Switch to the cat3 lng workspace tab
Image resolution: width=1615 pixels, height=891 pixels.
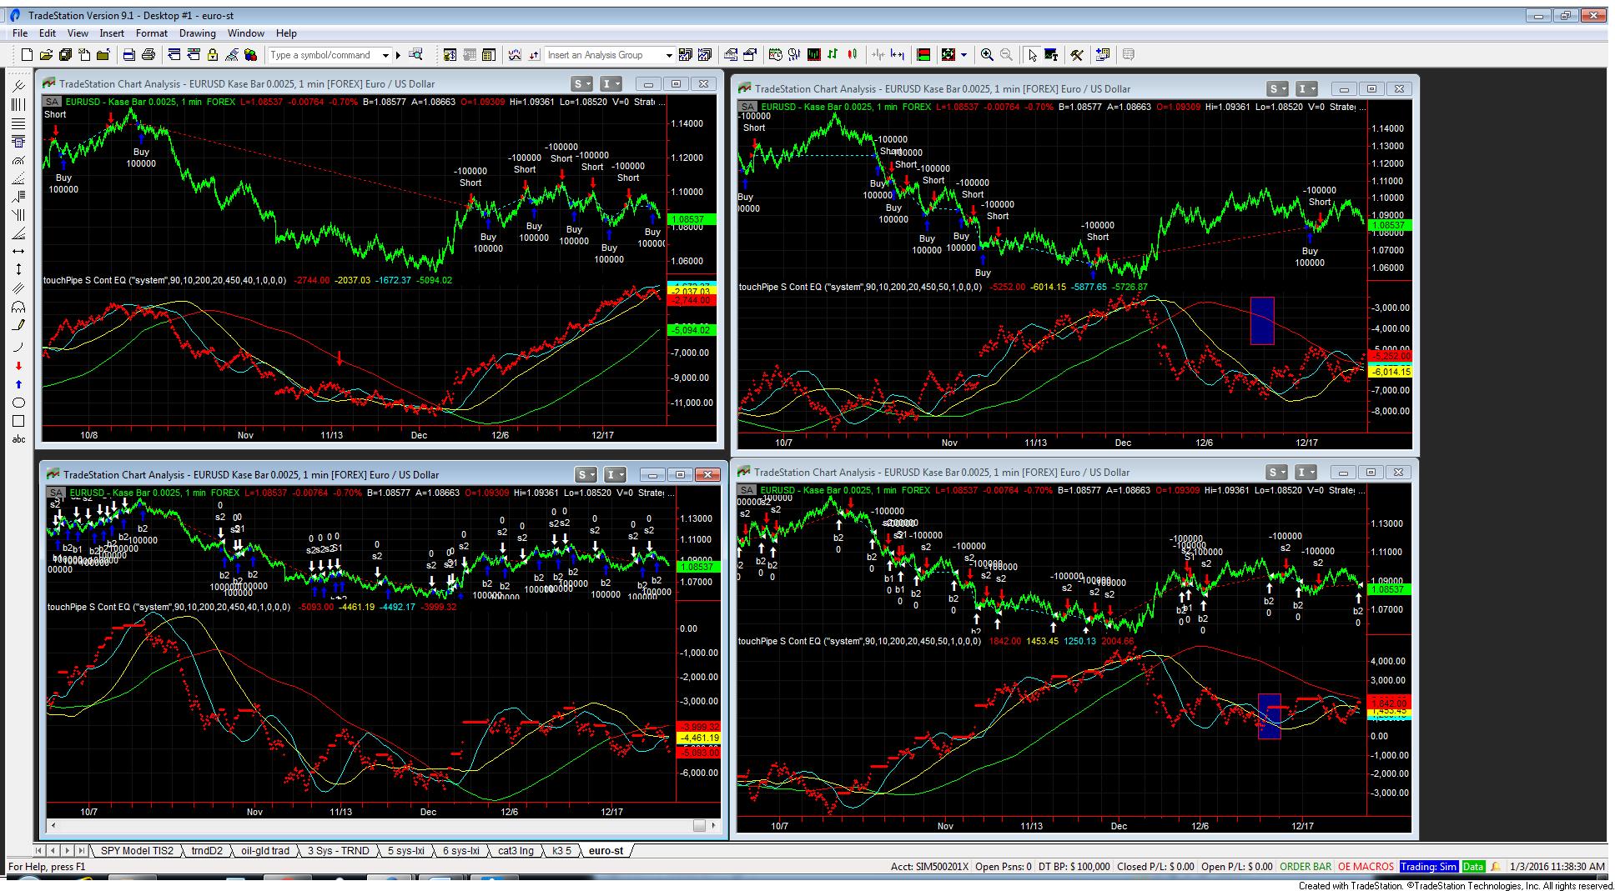[516, 850]
